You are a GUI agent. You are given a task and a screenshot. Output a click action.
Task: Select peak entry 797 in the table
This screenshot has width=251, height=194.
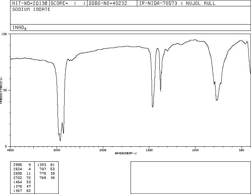pyautogui.click(x=43, y=169)
